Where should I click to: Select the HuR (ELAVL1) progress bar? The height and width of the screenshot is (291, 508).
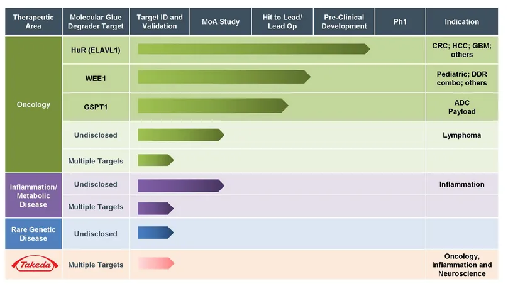pyautogui.click(x=251, y=49)
